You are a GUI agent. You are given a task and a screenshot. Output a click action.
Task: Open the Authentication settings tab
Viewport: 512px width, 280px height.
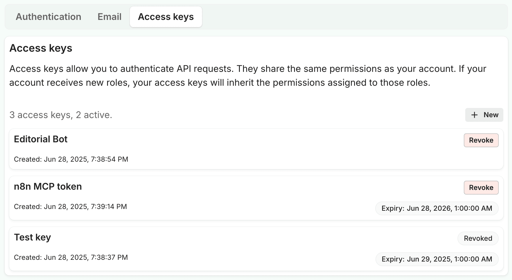click(x=48, y=17)
